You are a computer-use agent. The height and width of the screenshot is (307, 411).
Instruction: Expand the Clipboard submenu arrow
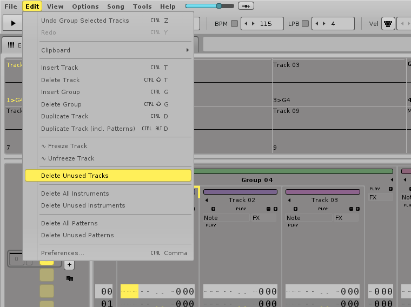pos(188,50)
